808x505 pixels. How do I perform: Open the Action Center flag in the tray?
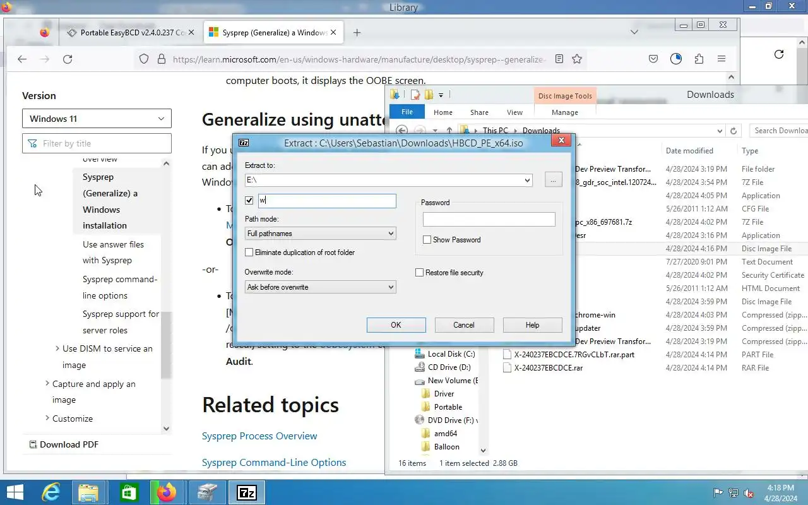[718, 493]
